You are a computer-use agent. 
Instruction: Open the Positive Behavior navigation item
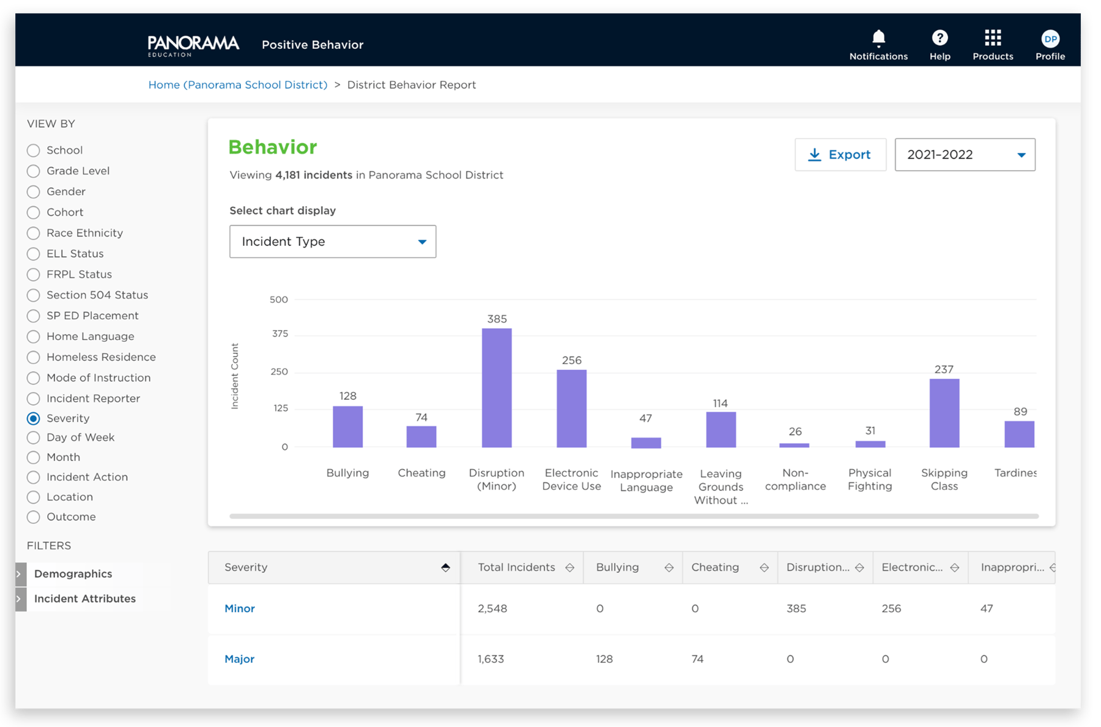313,44
